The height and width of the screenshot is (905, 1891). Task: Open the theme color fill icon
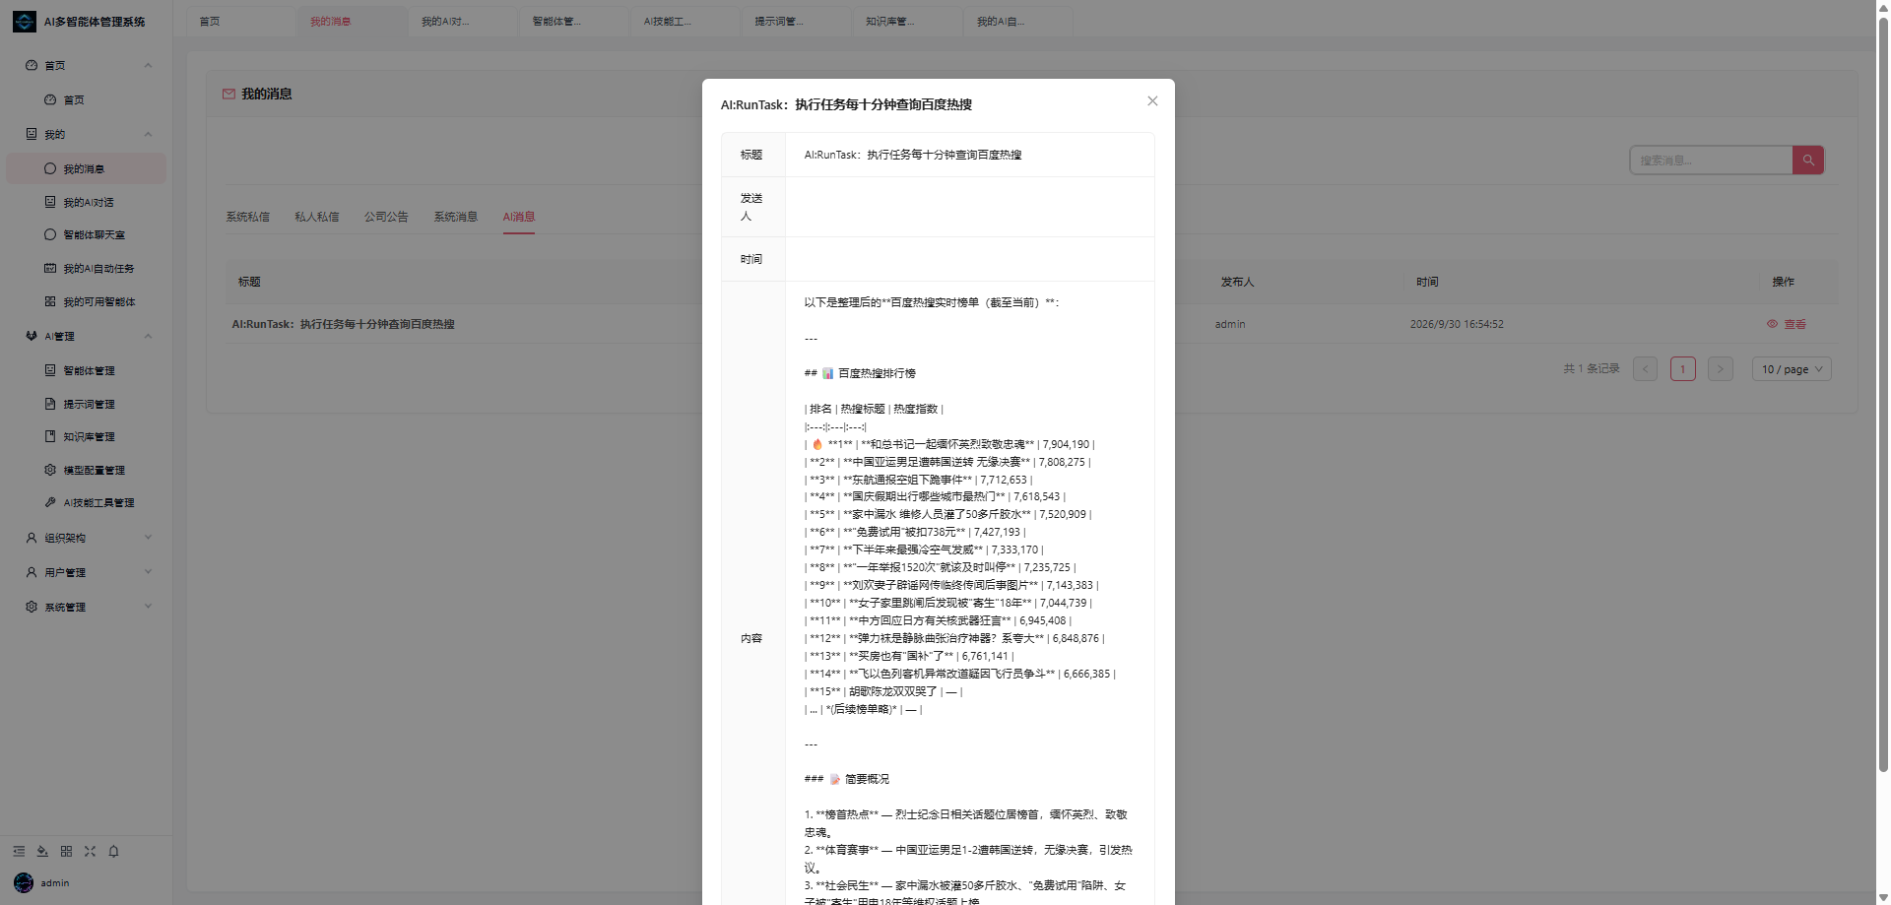42,851
